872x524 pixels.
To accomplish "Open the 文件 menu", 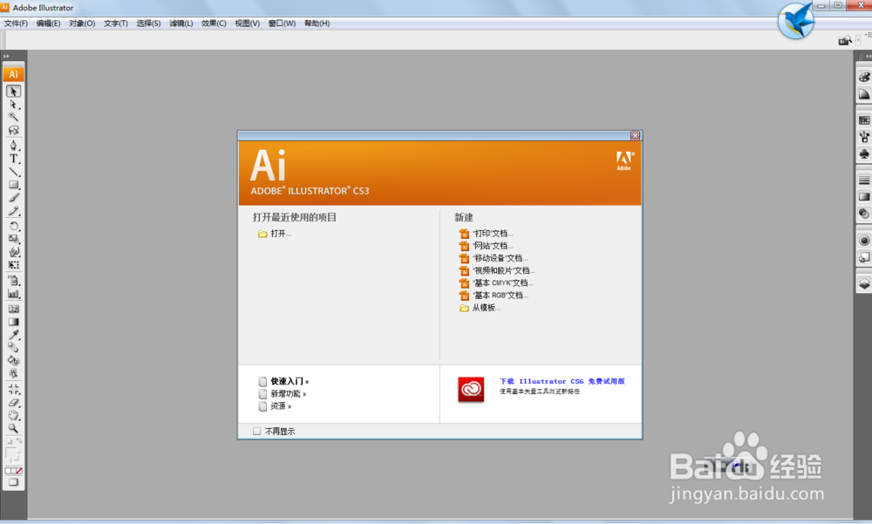I will point(15,24).
